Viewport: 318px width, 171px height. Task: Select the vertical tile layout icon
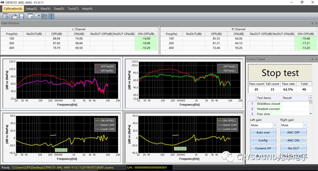[x=51, y=16]
